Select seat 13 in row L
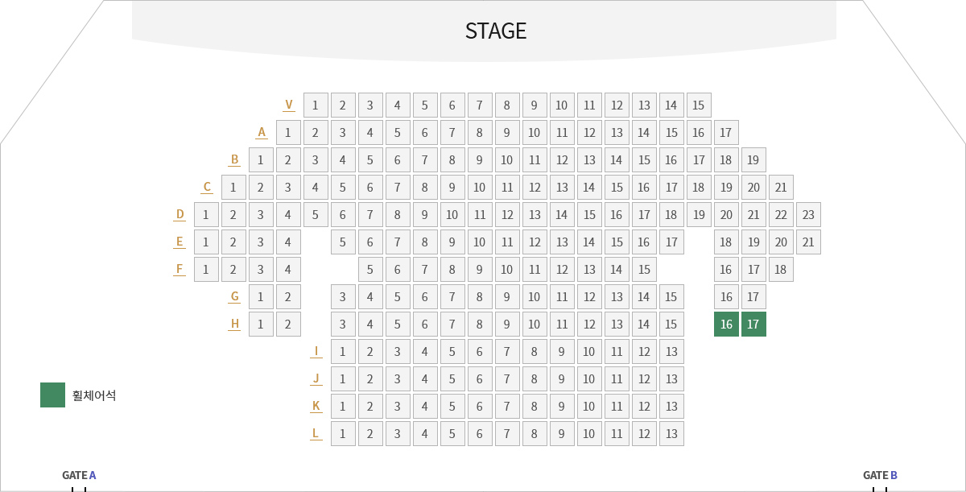966x492 pixels. click(671, 434)
